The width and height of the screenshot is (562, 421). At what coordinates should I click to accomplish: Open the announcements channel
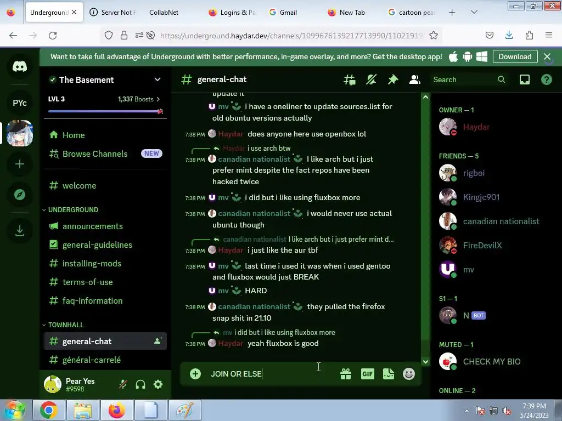tap(105, 226)
